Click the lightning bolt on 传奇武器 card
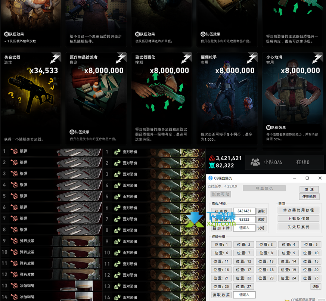This screenshot has height=301, width=326. pyautogui.click(x=56, y=58)
